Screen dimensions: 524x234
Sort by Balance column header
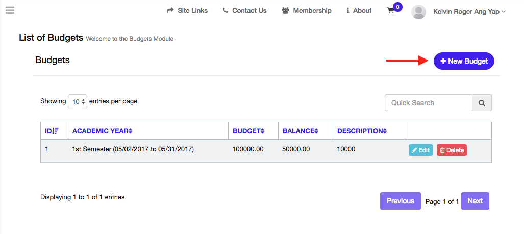pos(301,131)
